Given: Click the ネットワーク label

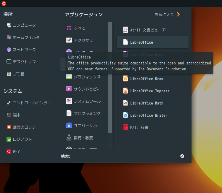Looking at the screenshot, I should pos(24,50).
